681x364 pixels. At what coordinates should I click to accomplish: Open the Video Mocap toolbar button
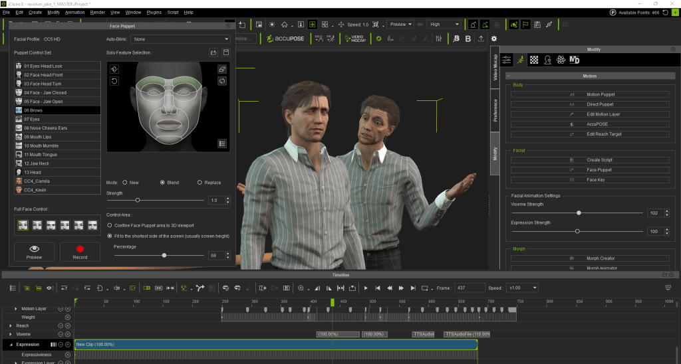[355, 39]
